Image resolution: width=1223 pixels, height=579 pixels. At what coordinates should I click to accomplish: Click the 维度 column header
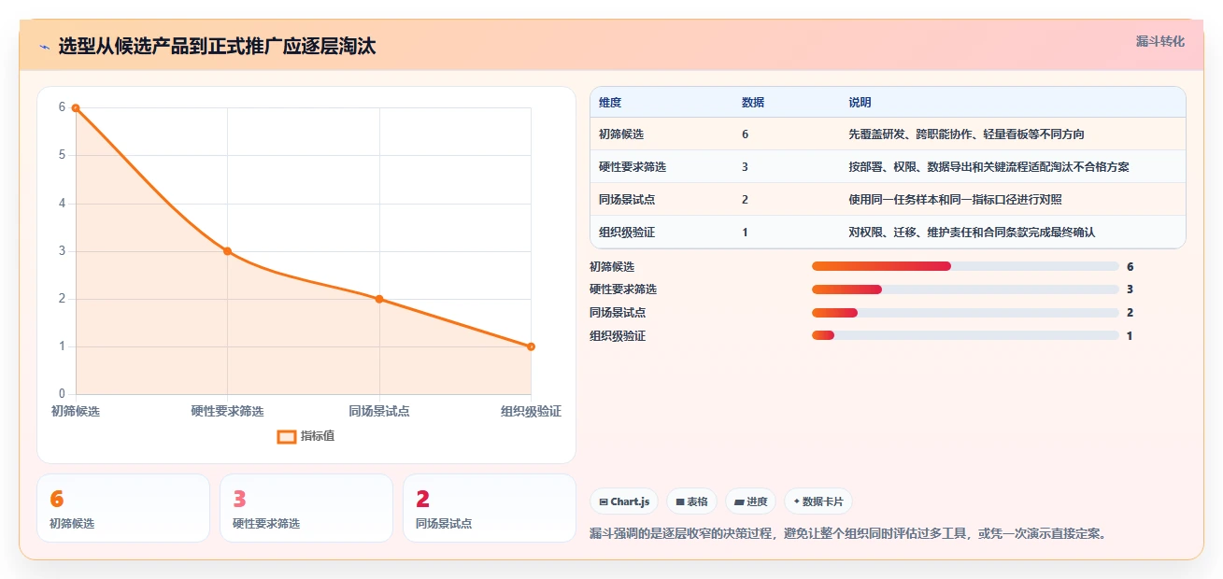point(610,103)
